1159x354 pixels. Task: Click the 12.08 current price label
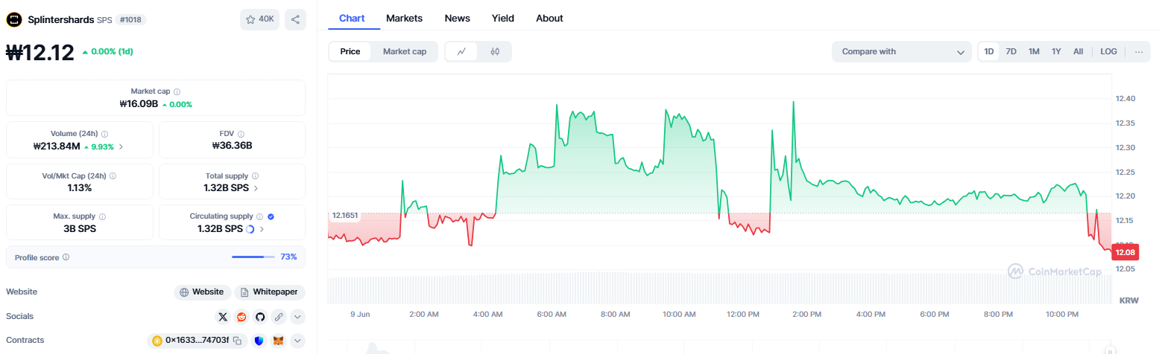[1125, 253]
